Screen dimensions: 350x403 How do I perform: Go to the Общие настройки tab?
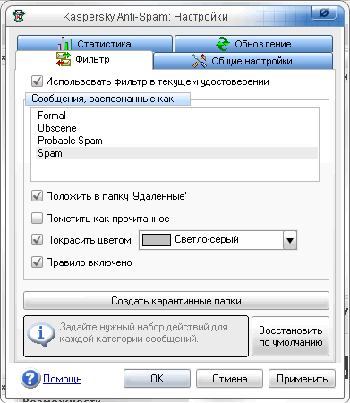tap(243, 61)
